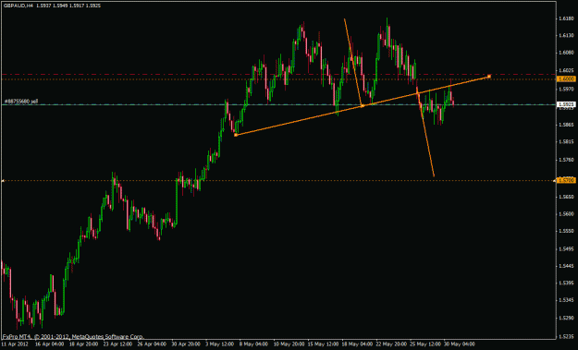
Task: Click the '11 Apr 2012' date label
Action: [14, 344]
